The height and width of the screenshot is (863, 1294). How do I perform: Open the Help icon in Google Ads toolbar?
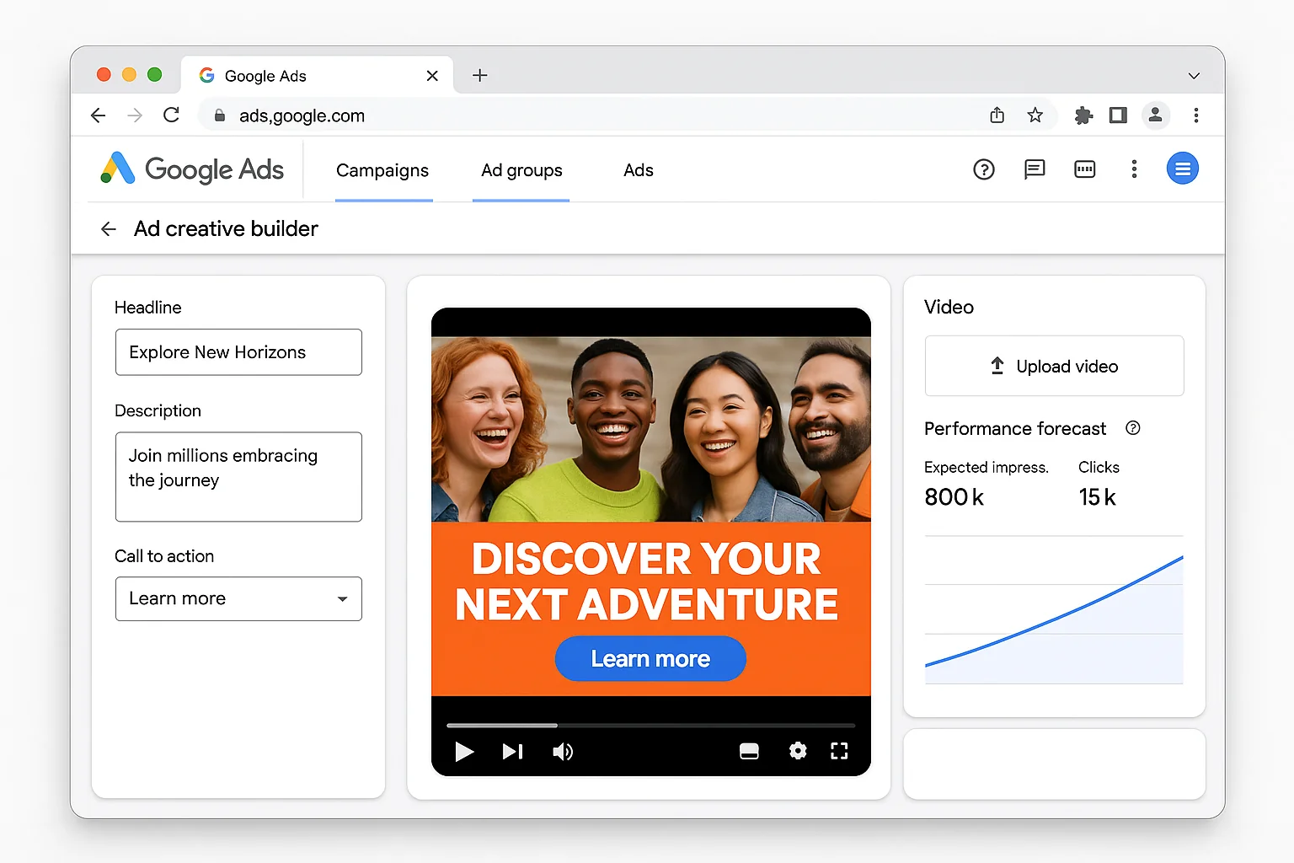[984, 169]
